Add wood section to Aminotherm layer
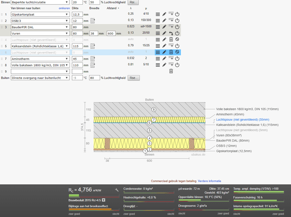The width and height of the screenshot is (291, 217). pos(93,59)
